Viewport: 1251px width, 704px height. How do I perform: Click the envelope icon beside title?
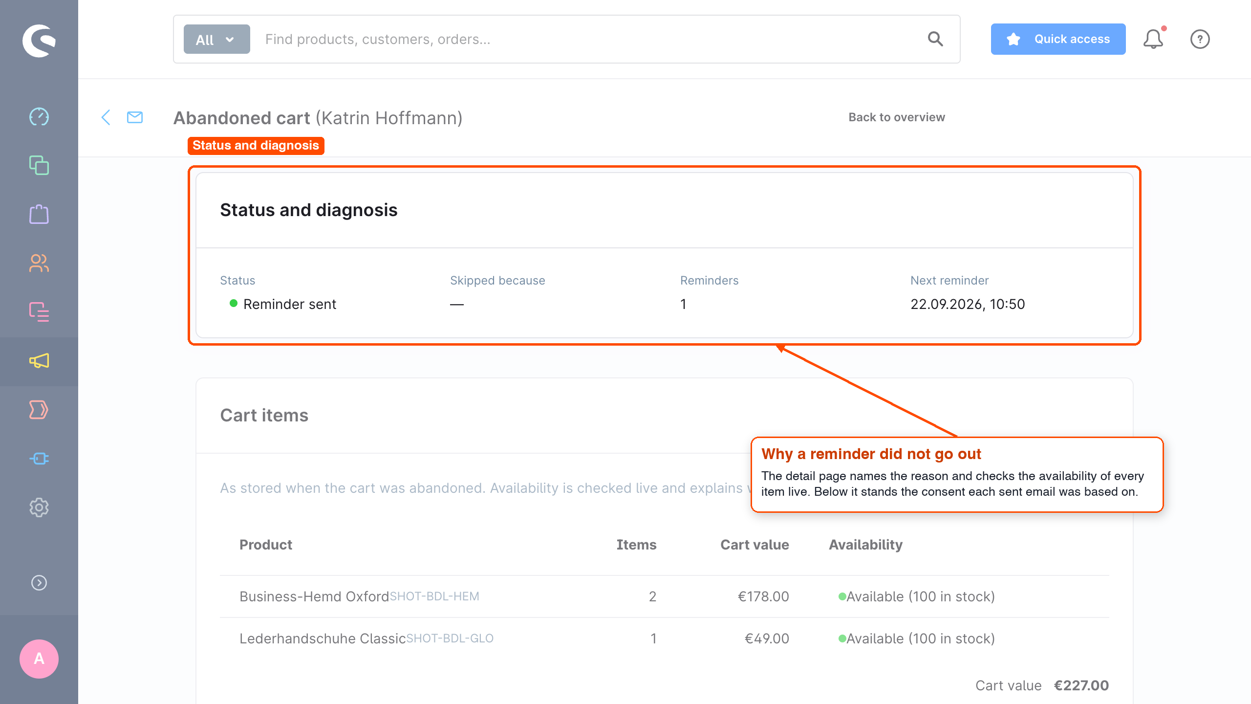[135, 117]
